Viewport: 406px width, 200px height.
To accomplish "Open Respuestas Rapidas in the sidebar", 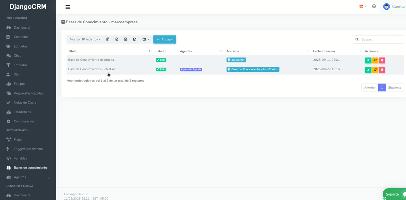I will 28,93.
